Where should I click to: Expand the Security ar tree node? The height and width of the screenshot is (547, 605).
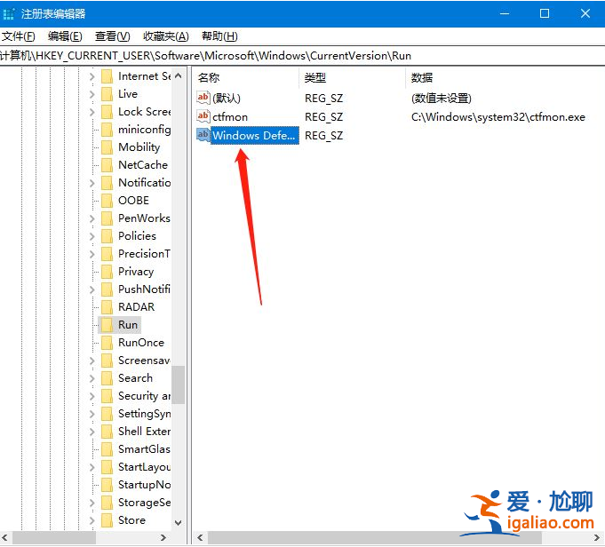click(92, 396)
